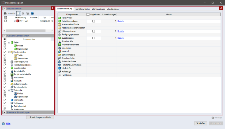
Task: Collapse the Auswahl Komponenten section
Action: point(5,36)
